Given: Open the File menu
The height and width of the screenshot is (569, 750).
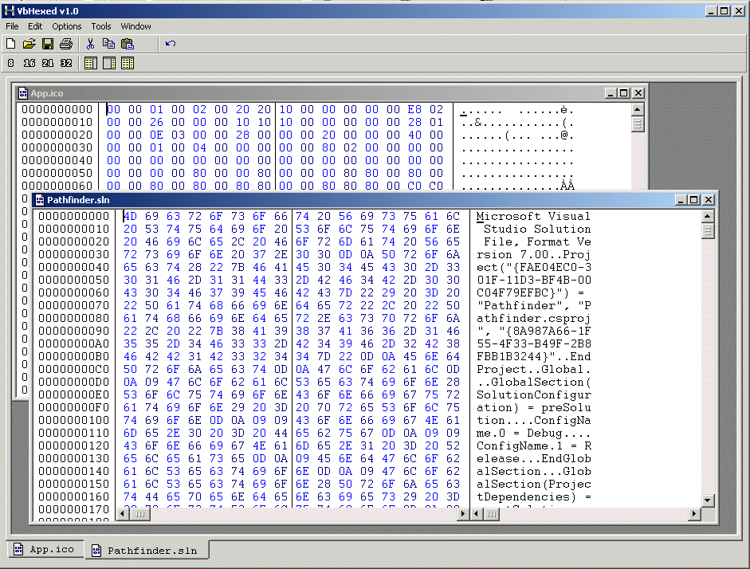Looking at the screenshot, I should 12,26.
